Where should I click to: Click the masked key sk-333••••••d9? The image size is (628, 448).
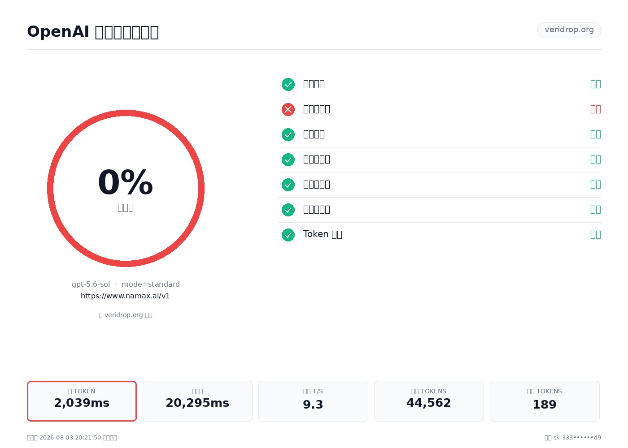click(x=577, y=437)
